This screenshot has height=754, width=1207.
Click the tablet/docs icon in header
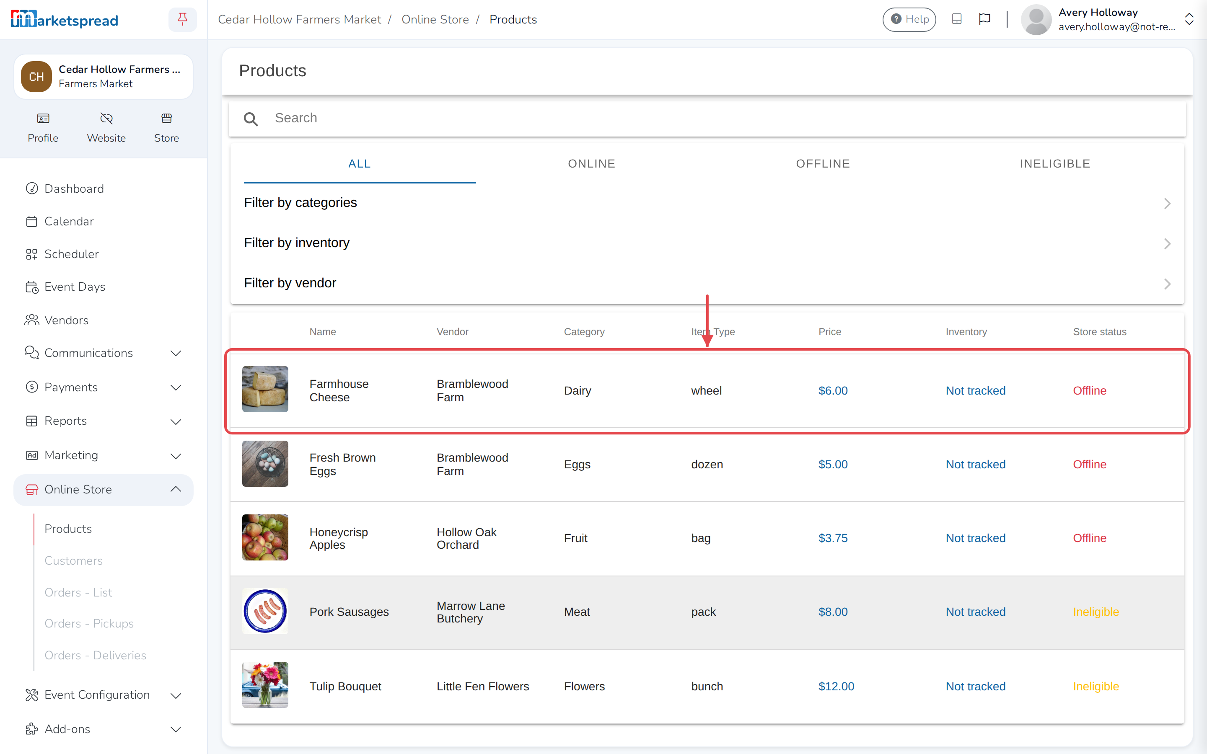[956, 19]
